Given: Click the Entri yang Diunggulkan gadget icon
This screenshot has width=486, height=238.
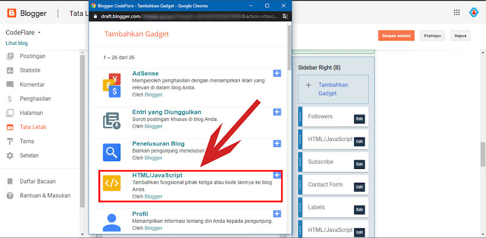Looking at the screenshot, I should point(112,121).
